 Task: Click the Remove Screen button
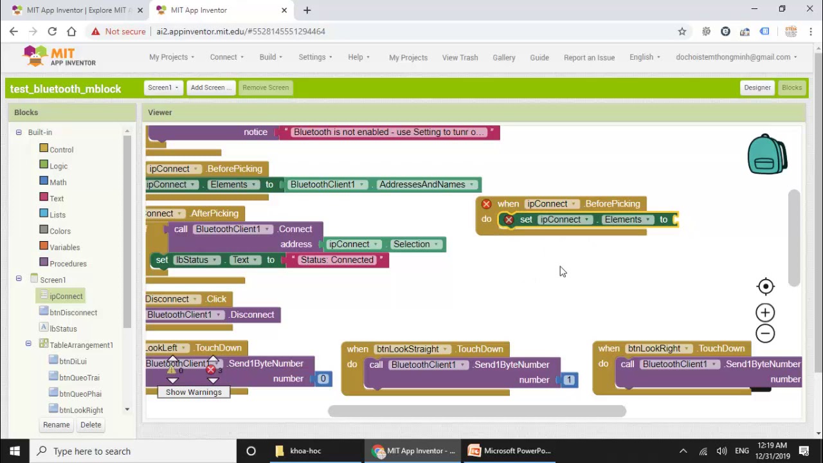(266, 87)
